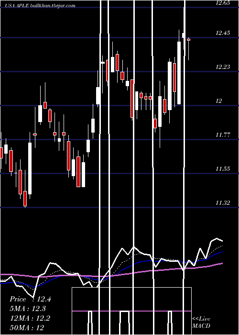Click the 12.45 price axis label
The image size is (239, 335).
pos(223,33)
